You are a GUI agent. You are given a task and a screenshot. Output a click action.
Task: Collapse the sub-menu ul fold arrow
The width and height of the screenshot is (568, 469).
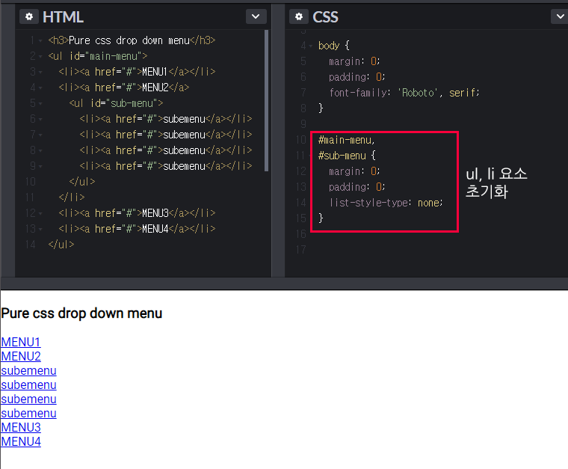tap(40, 104)
